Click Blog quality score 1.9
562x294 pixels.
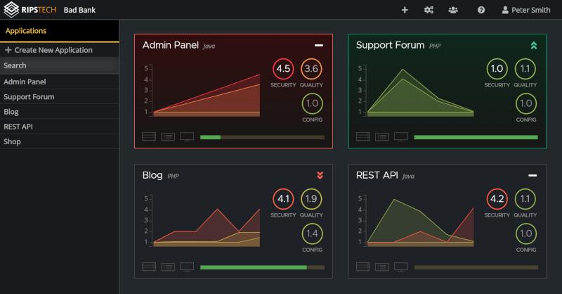(311, 199)
